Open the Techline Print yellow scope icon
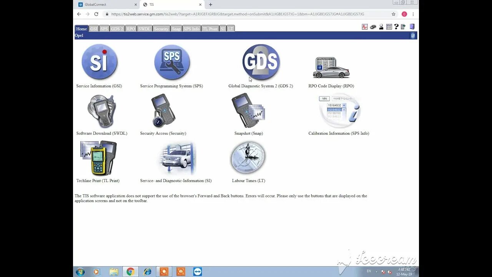This screenshot has width=492, height=277. pyautogui.click(x=98, y=158)
